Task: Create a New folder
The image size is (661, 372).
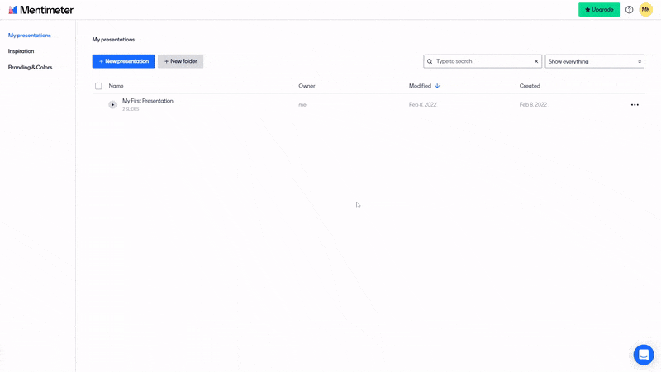Action: click(x=180, y=61)
